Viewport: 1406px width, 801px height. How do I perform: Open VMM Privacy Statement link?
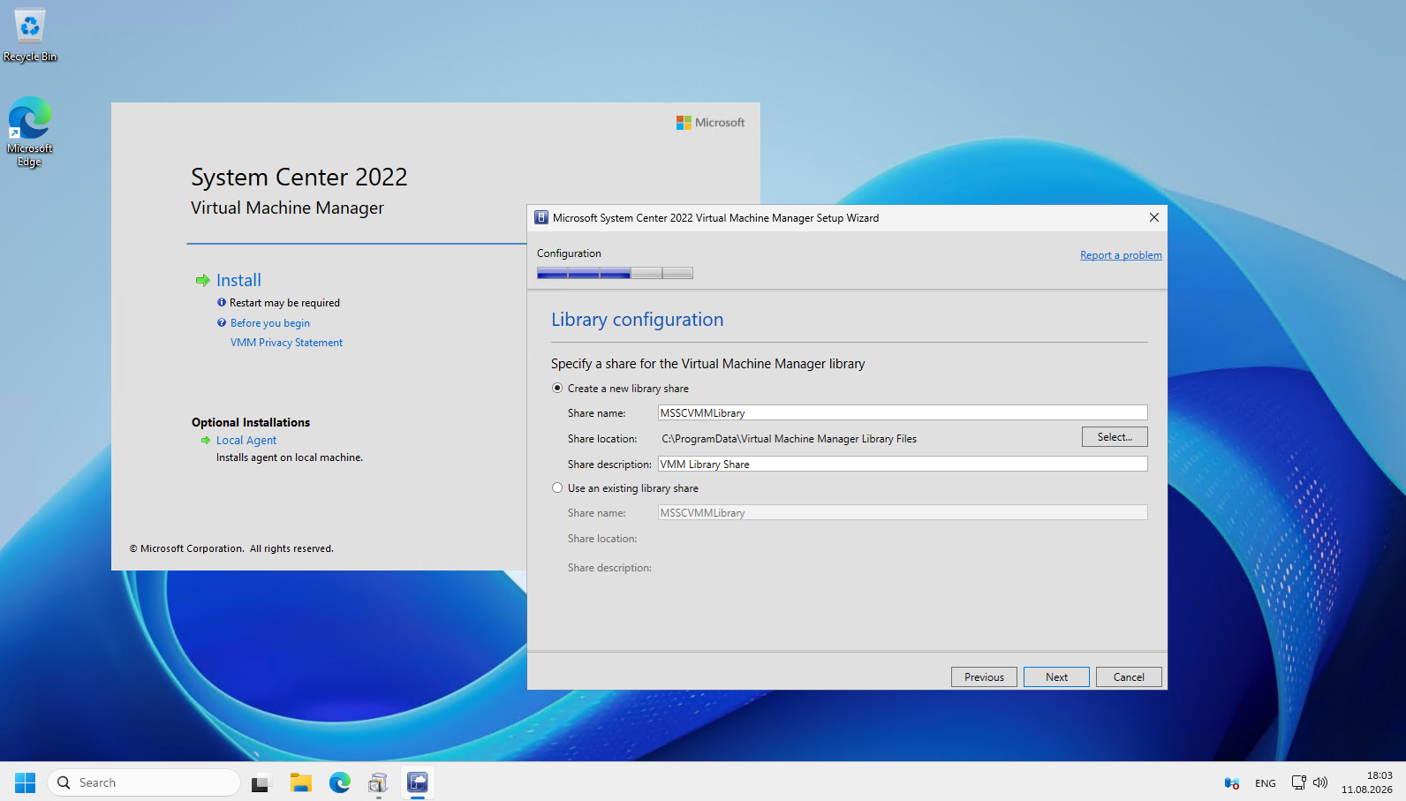click(x=286, y=343)
